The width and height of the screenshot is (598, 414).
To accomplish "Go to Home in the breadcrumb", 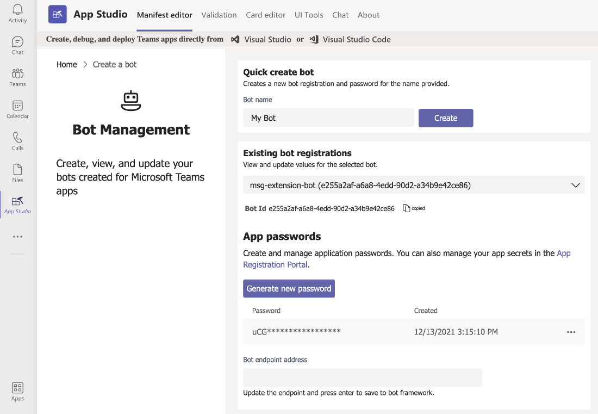I will tap(67, 65).
